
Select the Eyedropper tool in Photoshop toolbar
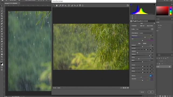pos(2,21)
